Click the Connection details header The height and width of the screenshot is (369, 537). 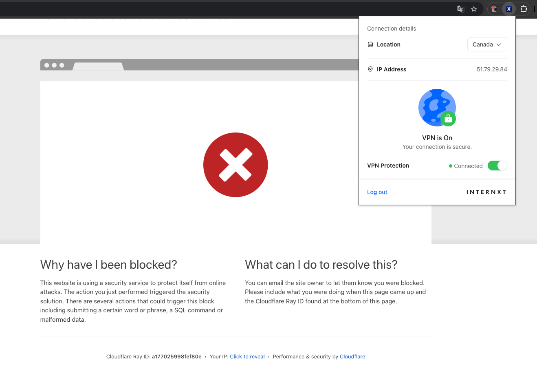tap(392, 29)
